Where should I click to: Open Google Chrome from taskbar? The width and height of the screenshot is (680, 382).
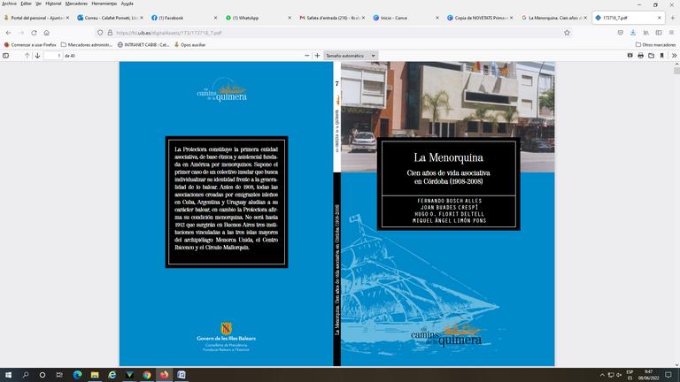tap(147, 375)
